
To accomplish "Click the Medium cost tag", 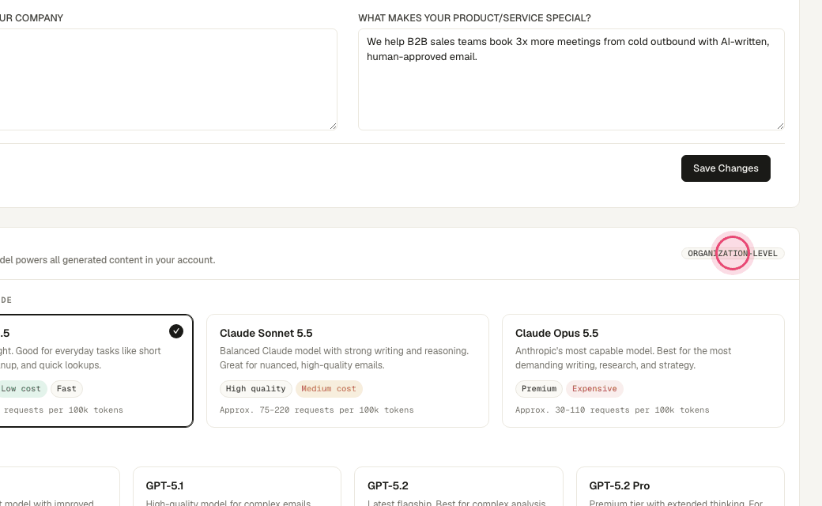I will [x=329, y=388].
